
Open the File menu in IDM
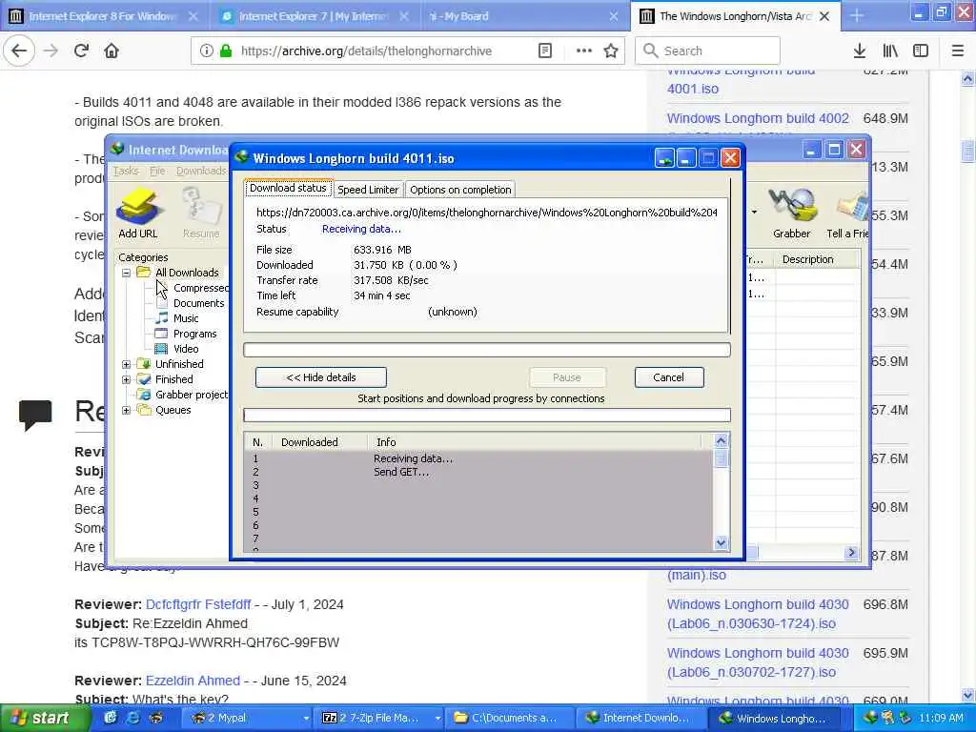[157, 171]
